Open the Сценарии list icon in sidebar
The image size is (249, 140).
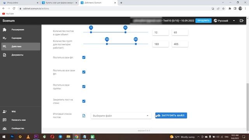click(4, 38)
